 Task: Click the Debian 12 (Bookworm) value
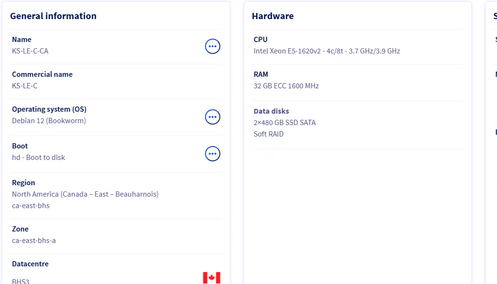point(49,121)
